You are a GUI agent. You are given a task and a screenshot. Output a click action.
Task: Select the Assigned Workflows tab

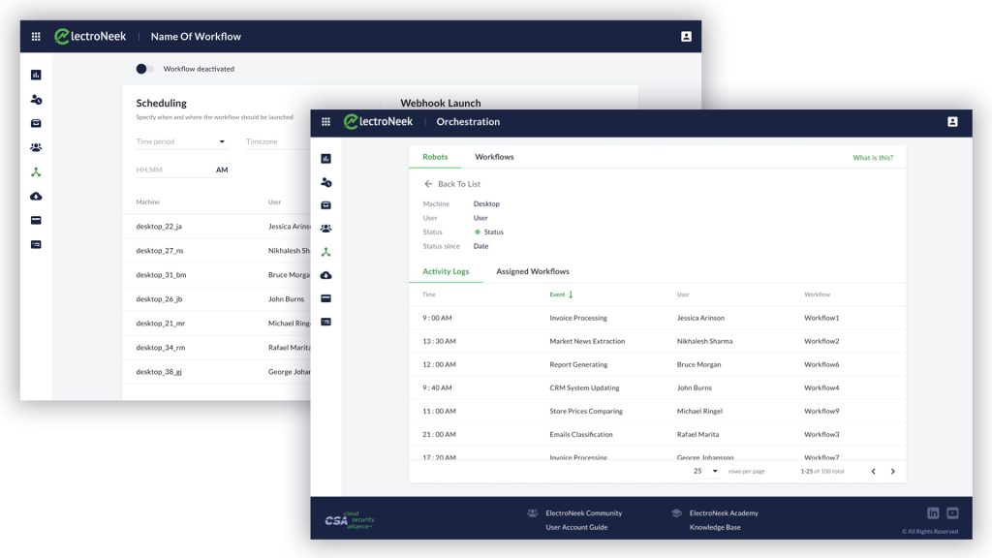[x=533, y=271]
